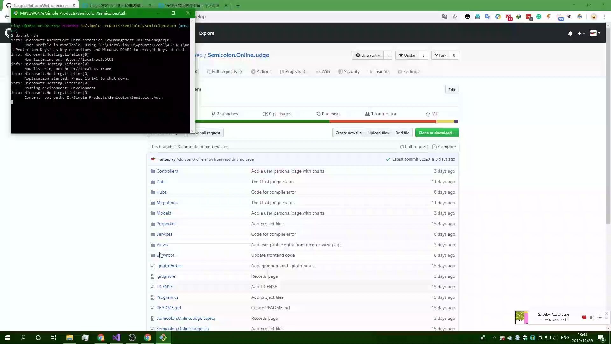Open the Actions tab

pyautogui.click(x=261, y=71)
